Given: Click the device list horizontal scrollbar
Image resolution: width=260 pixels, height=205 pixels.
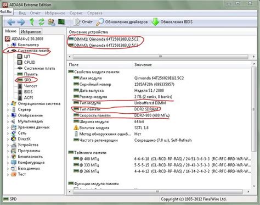Looking at the screenshot, I should (x=160, y=57).
